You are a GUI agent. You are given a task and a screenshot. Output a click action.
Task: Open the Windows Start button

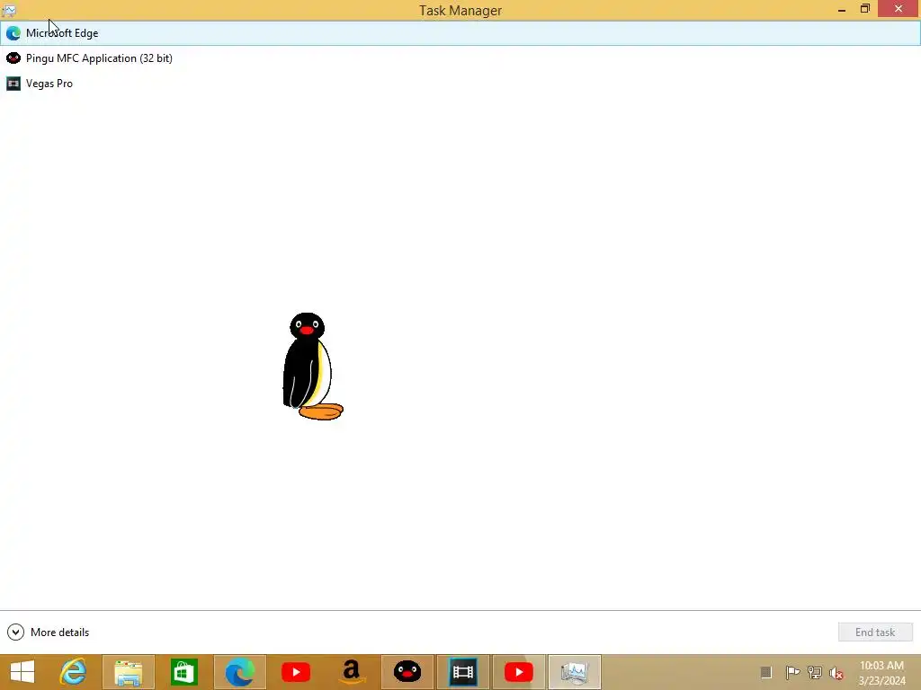click(x=22, y=672)
